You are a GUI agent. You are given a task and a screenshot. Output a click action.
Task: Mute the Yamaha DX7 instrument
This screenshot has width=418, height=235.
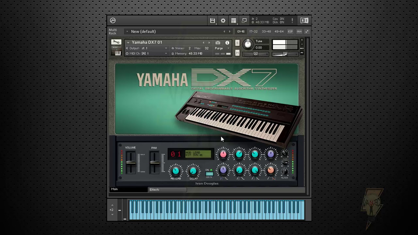(x=237, y=53)
